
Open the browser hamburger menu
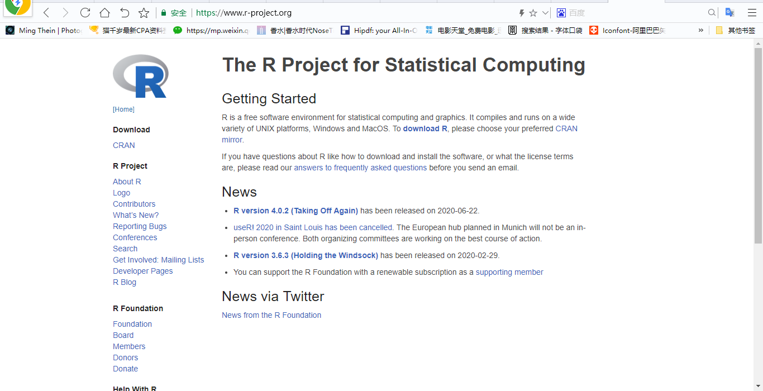[x=752, y=12]
